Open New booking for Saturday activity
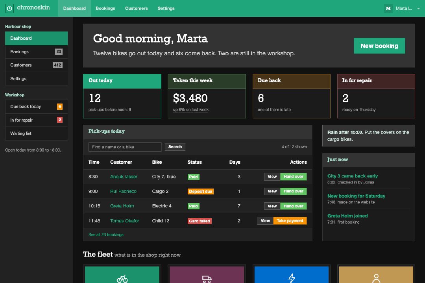Viewport: 425px width, 283px height. (x=356, y=196)
